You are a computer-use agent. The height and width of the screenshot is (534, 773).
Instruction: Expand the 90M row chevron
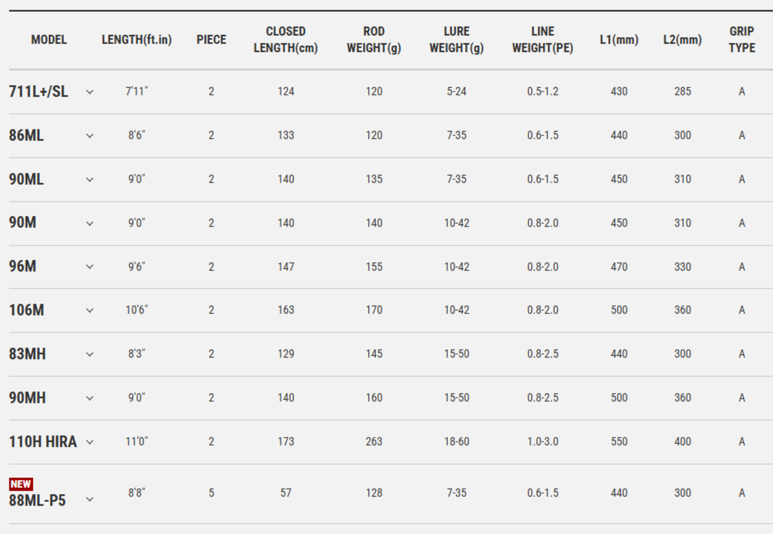(x=90, y=224)
